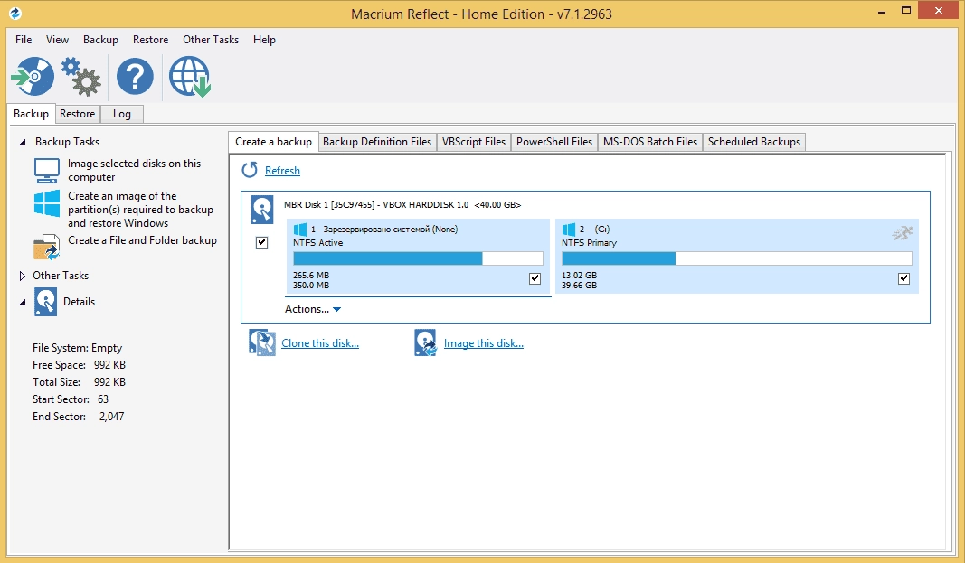
Task: Uncheck the system reserved partition 1 checkbox
Action: pyautogui.click(x=535, y=278)
